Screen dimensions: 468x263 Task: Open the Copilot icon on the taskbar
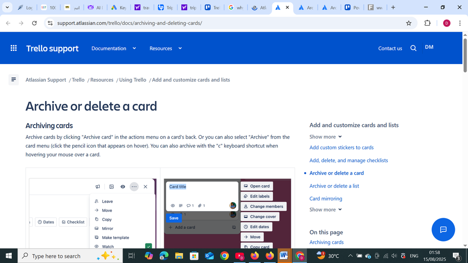pos(149,256)
